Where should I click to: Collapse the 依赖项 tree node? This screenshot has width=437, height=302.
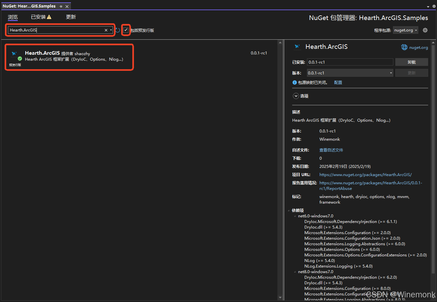click(x=289, y=211)
